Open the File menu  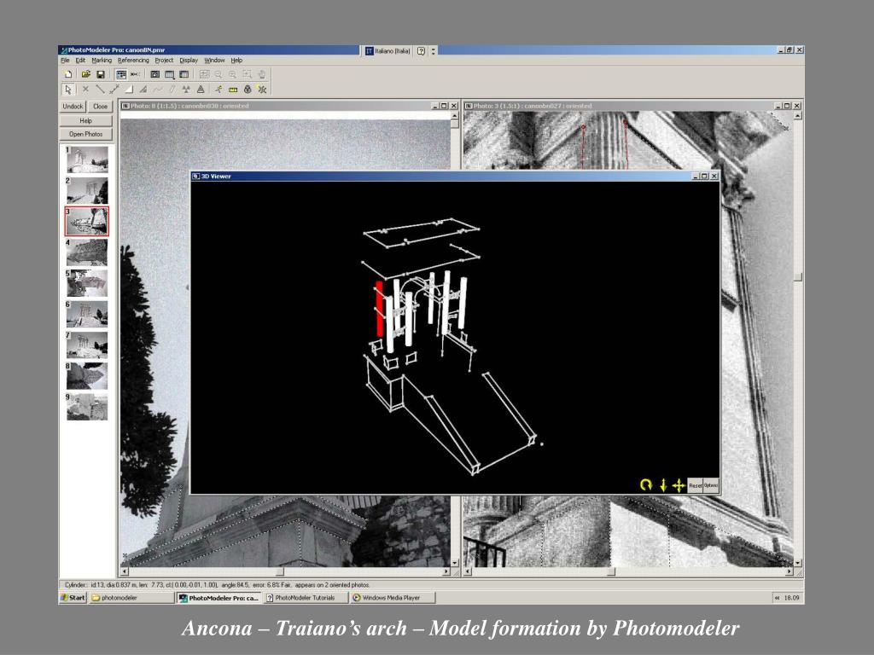[65, 61]
